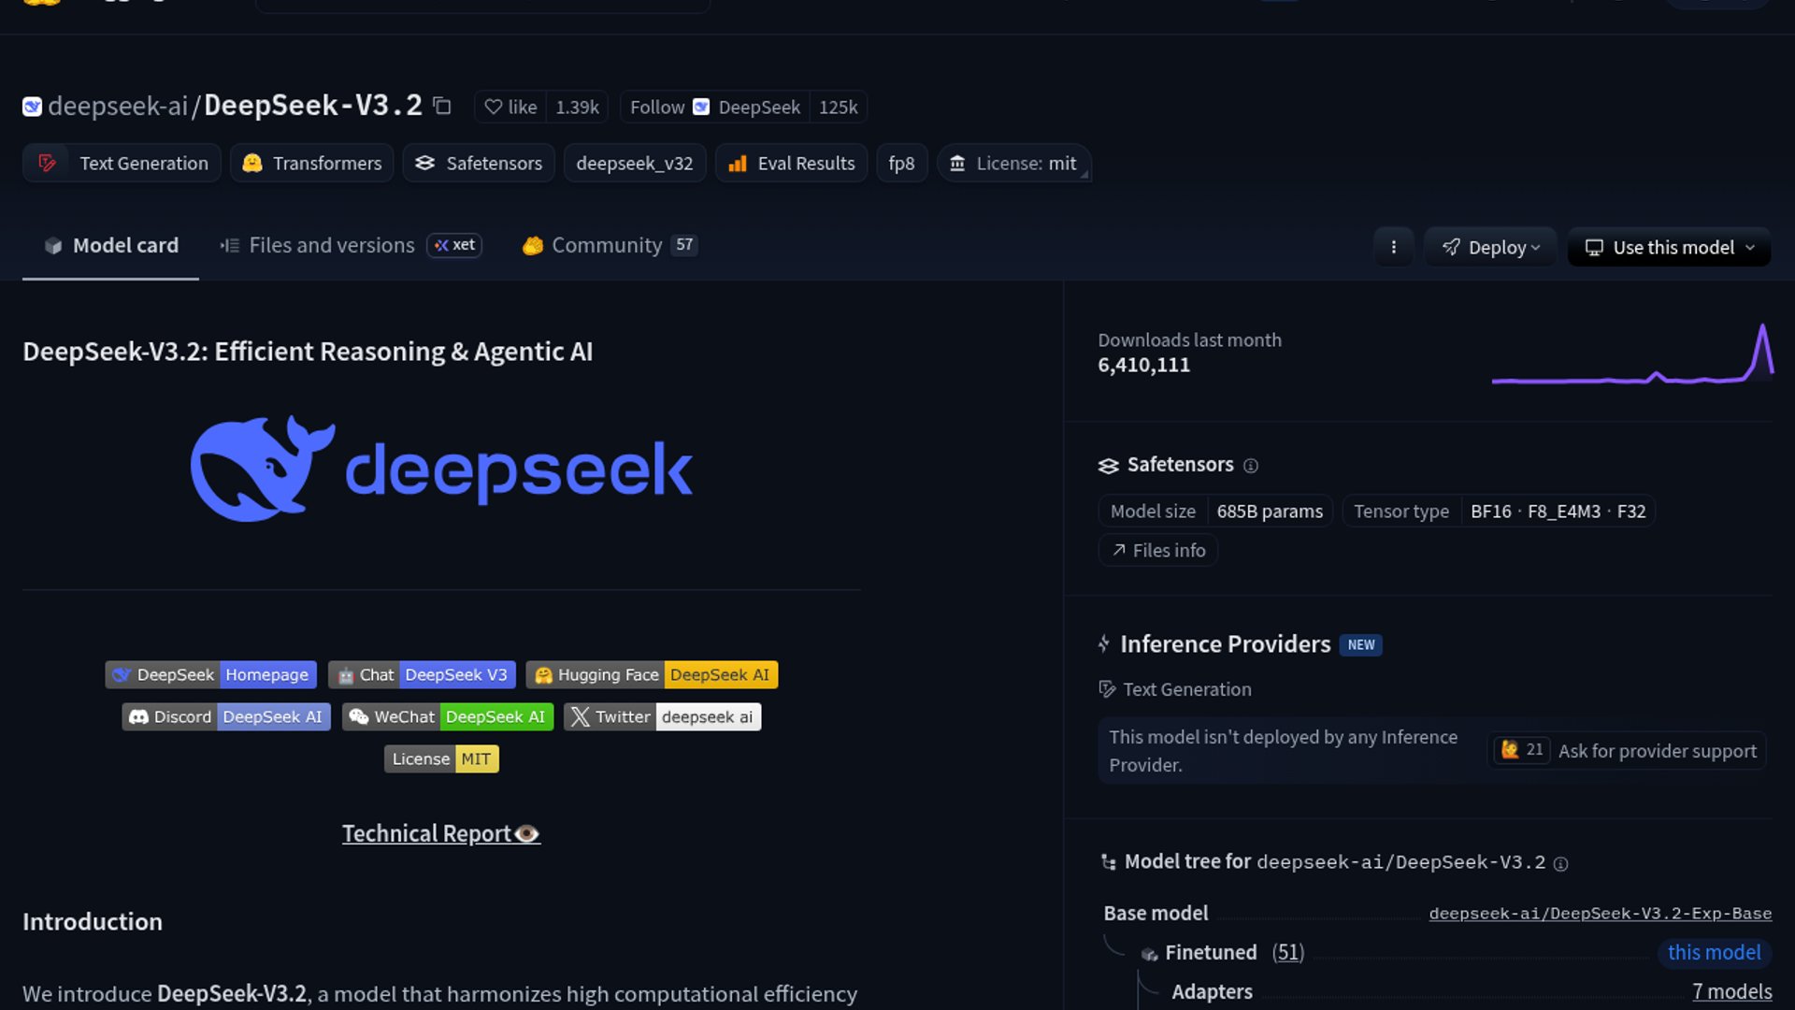Image resolution: width=1795 pixels, height=1010 pixels.
Task: Open the three-dot more options menu
Action: coord(1393,247)
